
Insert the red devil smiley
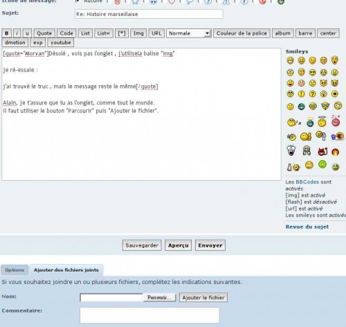(322, 152)
